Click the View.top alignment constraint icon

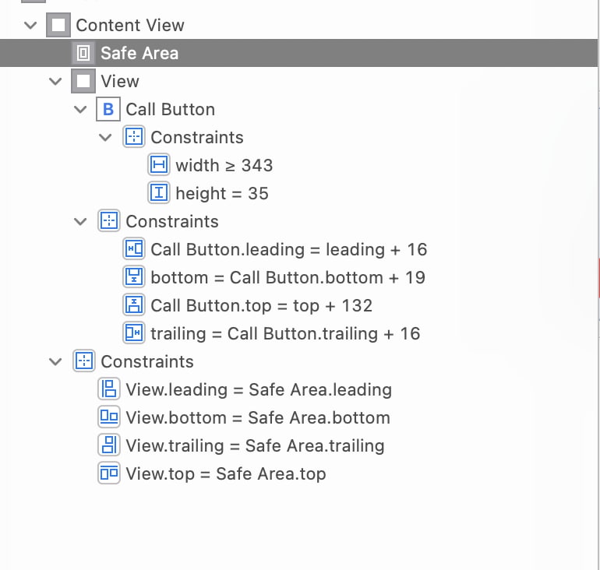[109, 473]
